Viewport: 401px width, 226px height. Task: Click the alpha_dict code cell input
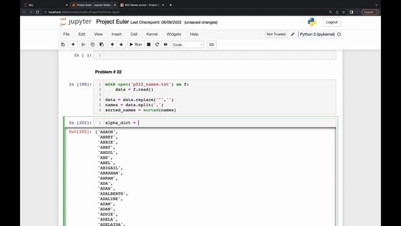220,123
